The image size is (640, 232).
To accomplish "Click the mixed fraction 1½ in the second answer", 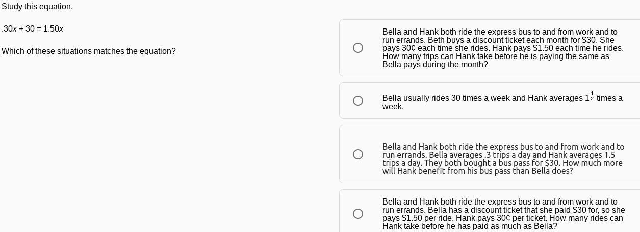I will click(x=590, y=97).
